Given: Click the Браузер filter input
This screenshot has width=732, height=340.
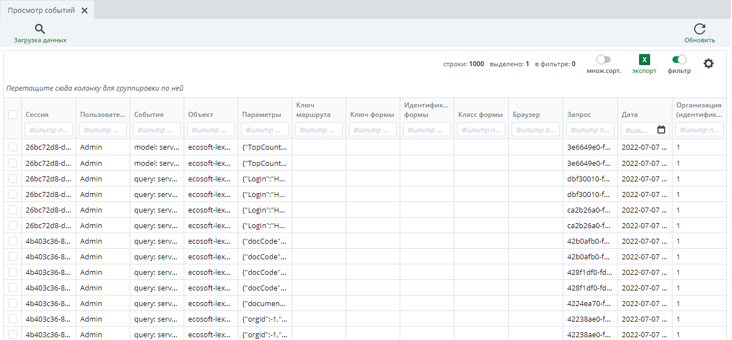Looking at the screenshot, I should (536, 130).
